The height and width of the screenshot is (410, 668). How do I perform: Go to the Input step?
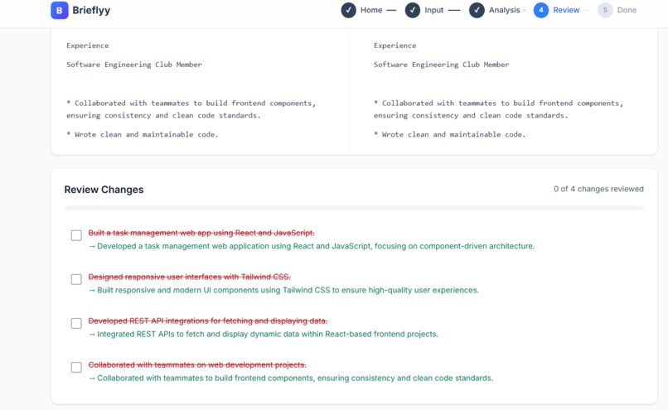pyautogui.click(x=433, y=10)
